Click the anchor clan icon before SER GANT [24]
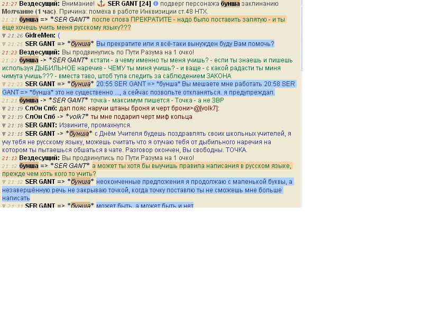 [101, 4]
